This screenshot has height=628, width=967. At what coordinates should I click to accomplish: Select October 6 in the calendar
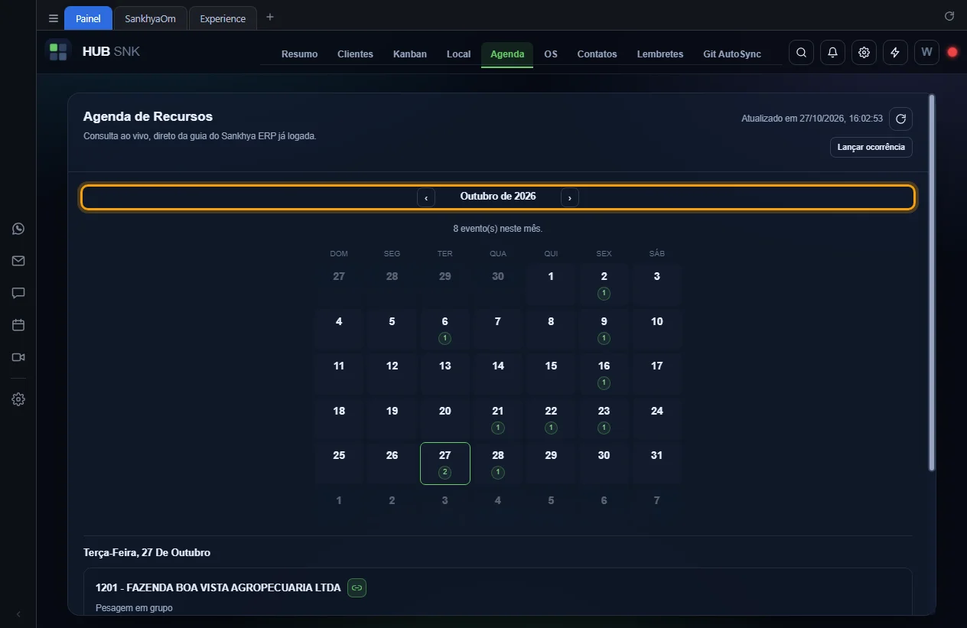click(444, 329)
